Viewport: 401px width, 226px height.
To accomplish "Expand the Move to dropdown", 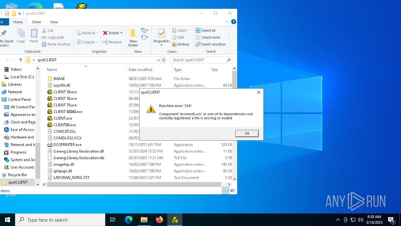I will click(x=97, y=33).
